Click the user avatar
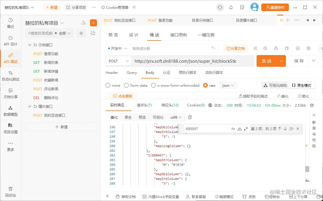 (x=255, y=7)
